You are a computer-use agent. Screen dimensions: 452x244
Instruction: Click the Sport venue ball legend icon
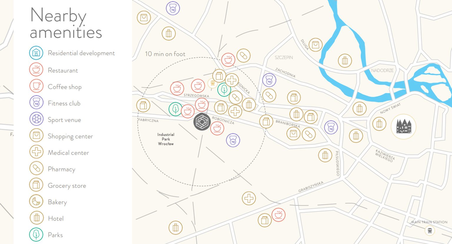pos(36,119)
